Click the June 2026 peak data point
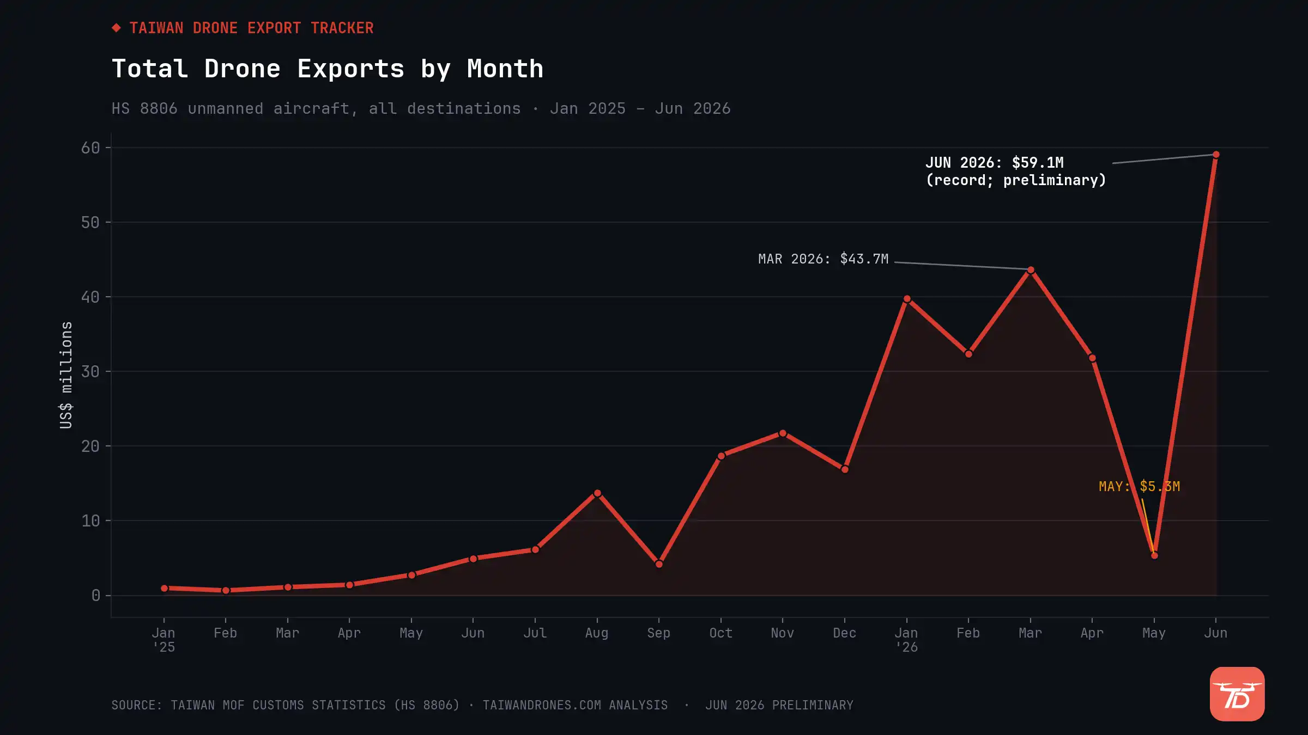This screenshot has height=735, width=1308. coord(1216,155)
